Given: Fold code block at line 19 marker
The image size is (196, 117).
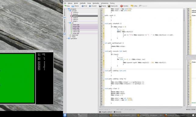Looking at the screenshot, I should (104, 25).
